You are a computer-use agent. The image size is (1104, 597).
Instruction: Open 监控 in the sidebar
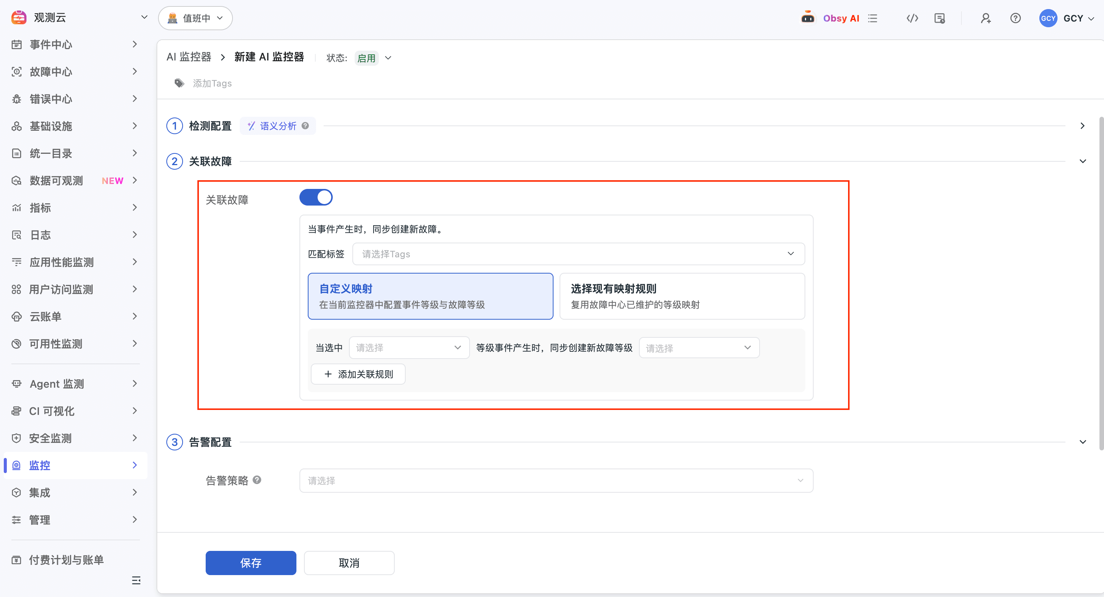(76, 466)
